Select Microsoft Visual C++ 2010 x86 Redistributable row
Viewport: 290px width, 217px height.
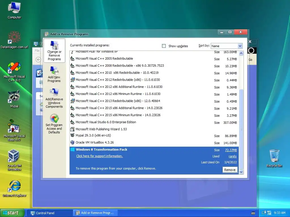click(x=154, y=73)
